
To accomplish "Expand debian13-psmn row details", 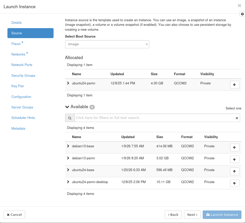I will point(68,158).
